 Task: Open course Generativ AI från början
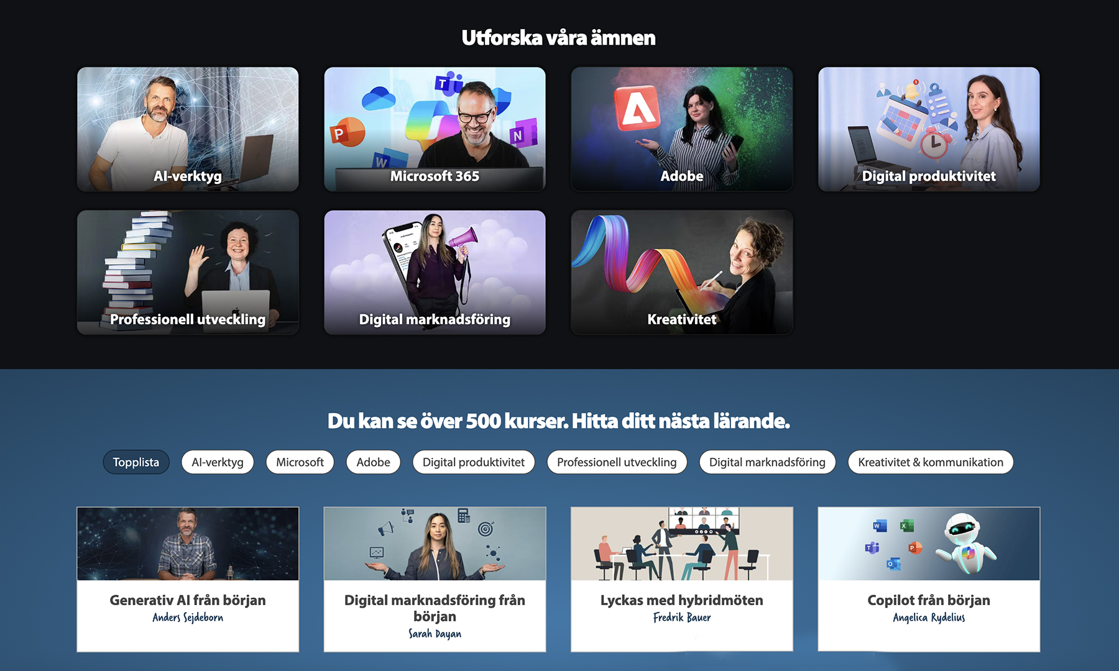pyautogui.click(x=188, y=579)
